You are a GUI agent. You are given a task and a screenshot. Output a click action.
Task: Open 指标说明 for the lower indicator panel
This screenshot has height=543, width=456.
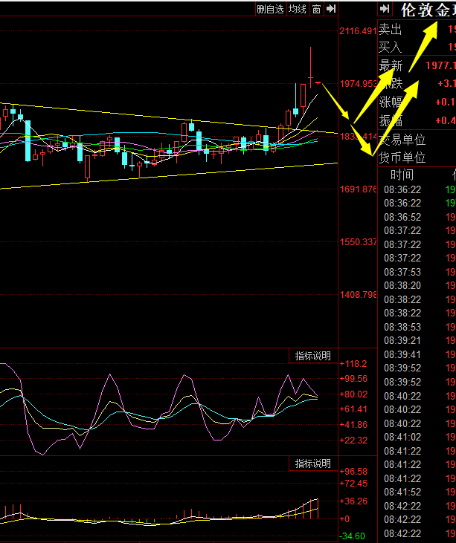pos(312,464)
